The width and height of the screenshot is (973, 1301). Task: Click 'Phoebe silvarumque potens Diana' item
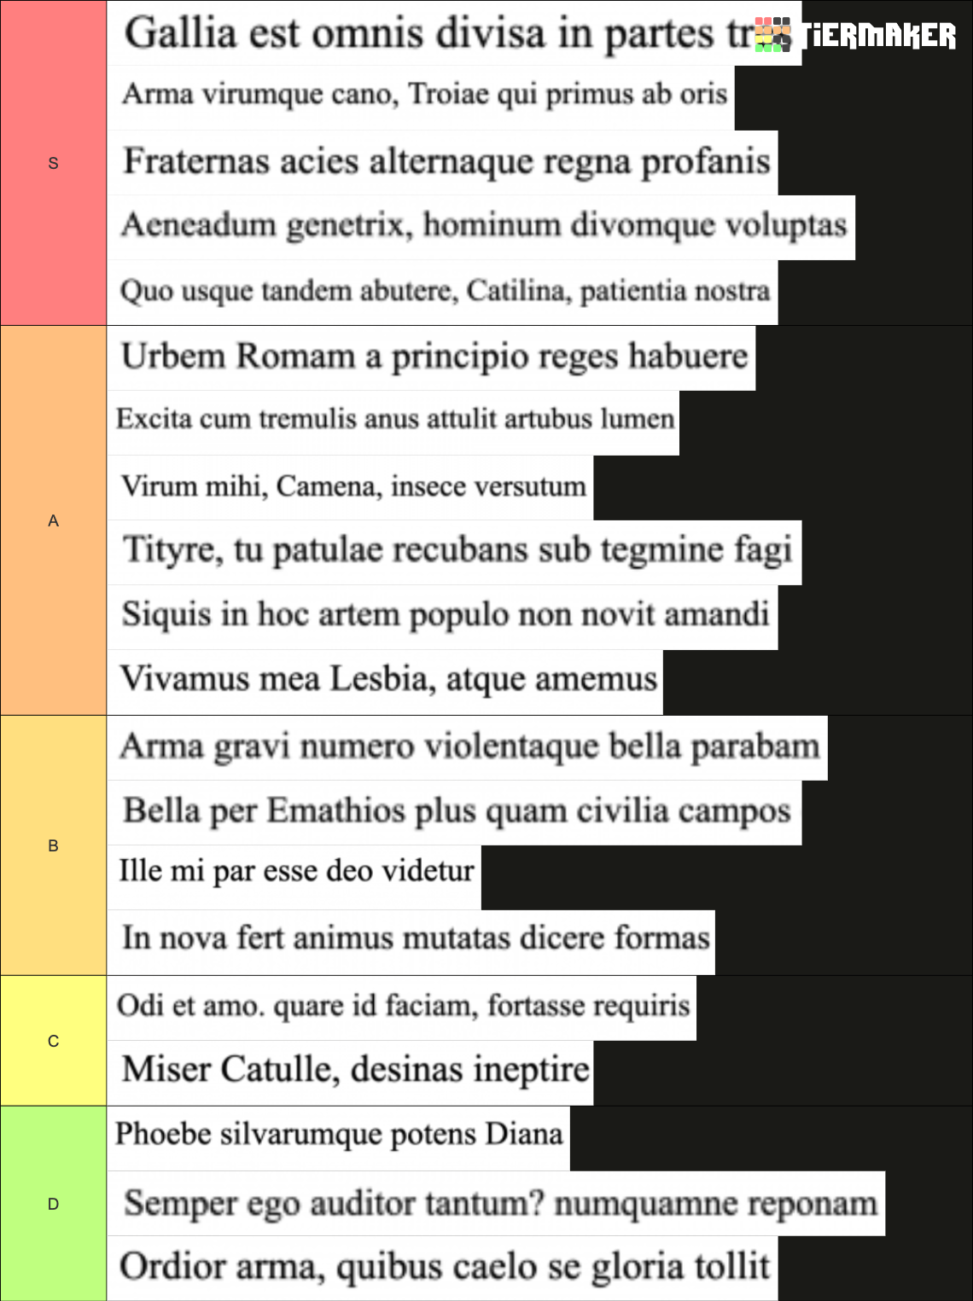[x=339, y=1139]
